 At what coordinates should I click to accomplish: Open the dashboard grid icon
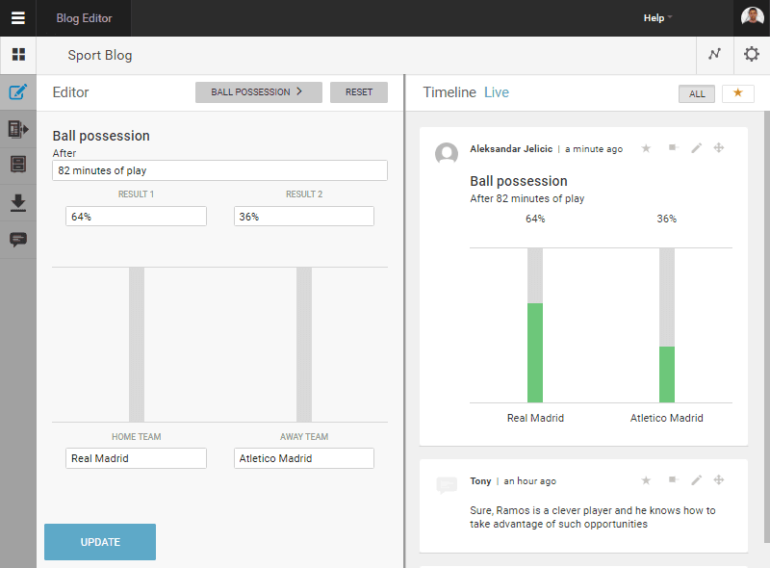click(18, 55)
